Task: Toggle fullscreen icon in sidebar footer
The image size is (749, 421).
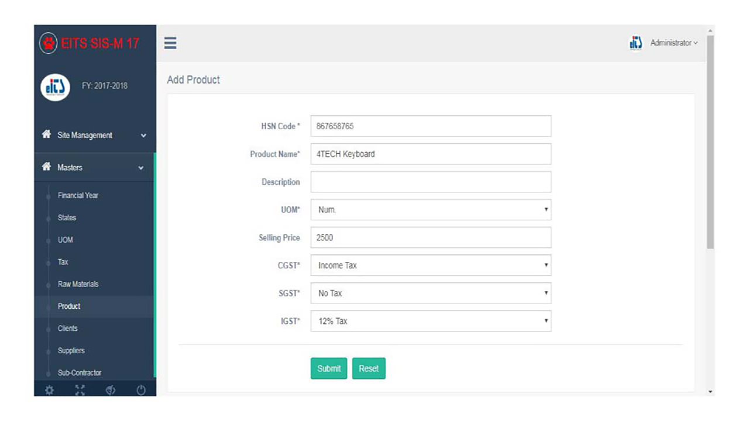Action: coord(80,390)
